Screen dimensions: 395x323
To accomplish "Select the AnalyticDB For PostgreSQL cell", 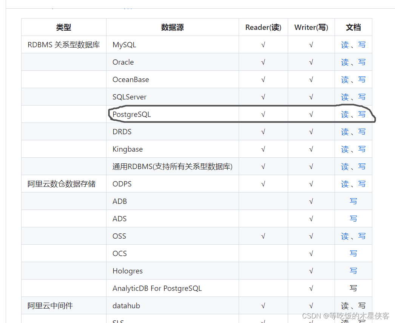I will [173, 288].
